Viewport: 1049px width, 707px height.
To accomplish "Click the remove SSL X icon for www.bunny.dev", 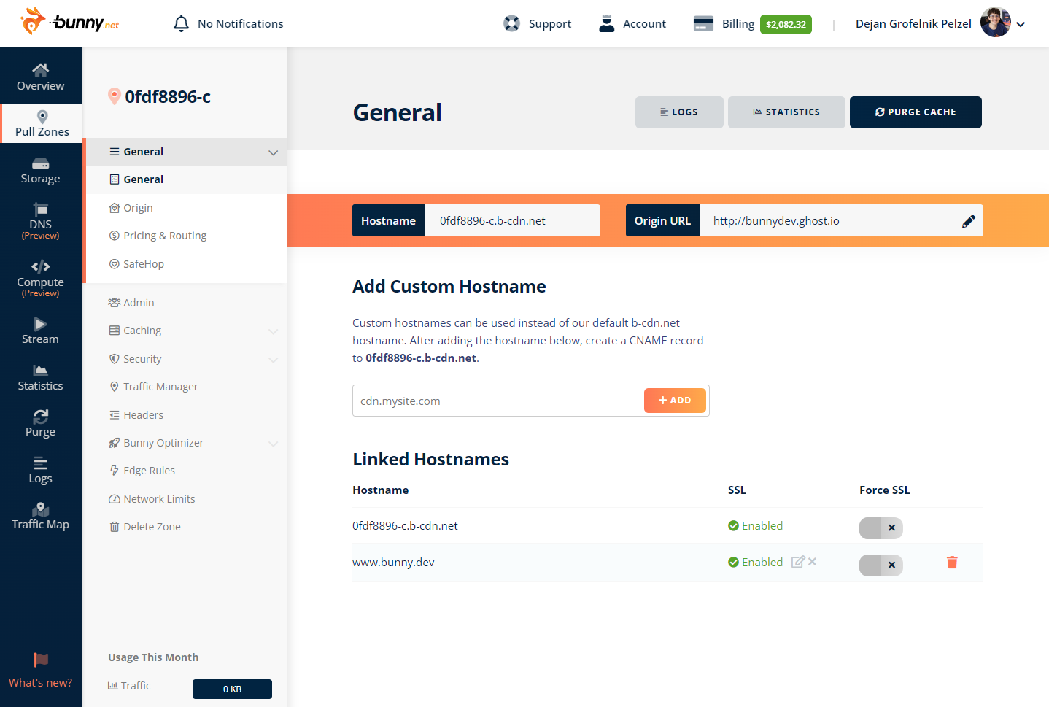I will [x=812, y=561].
